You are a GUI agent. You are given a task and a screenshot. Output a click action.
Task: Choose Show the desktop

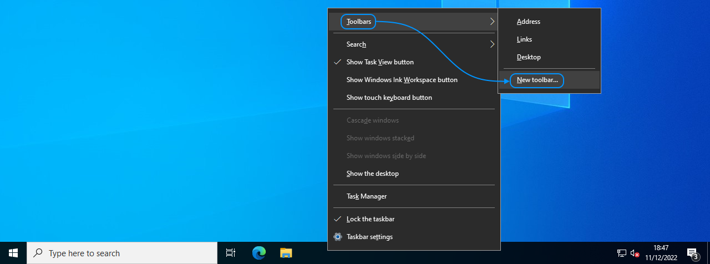414,174
